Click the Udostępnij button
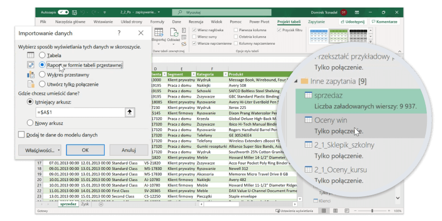442x221 pixels. coord(352,22)
